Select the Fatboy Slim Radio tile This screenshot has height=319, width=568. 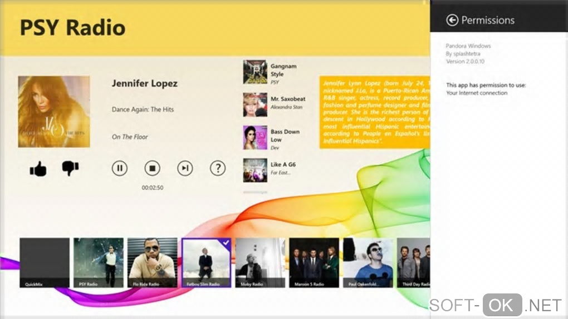point(207,262)
